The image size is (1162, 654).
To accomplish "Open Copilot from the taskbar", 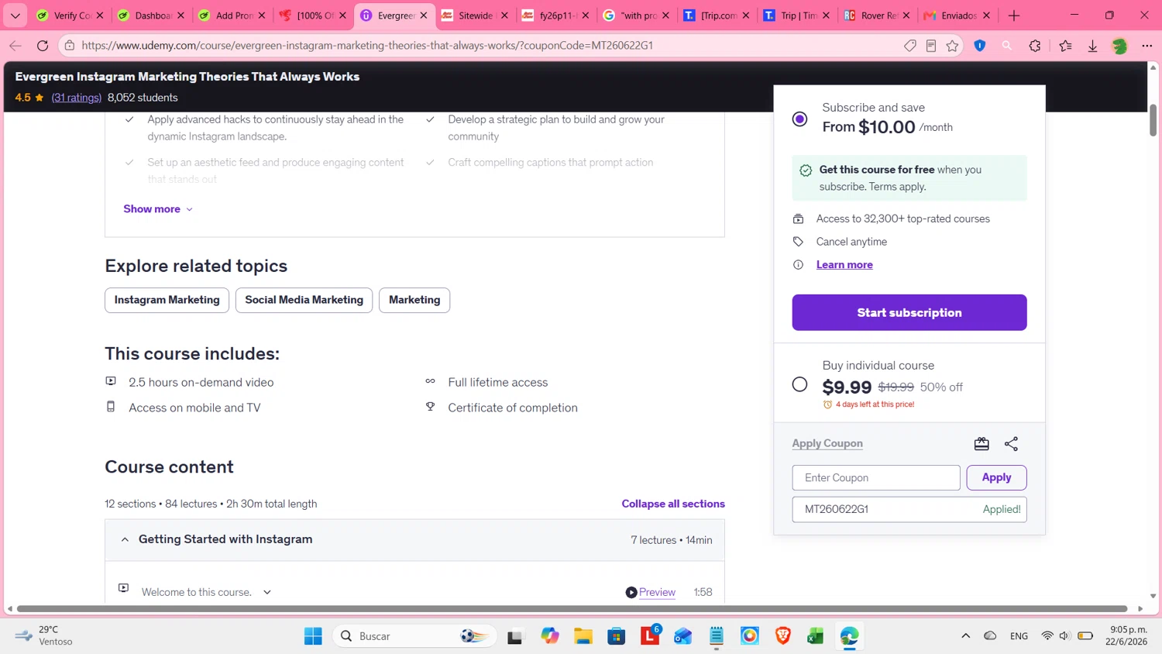I will point(550,636).
